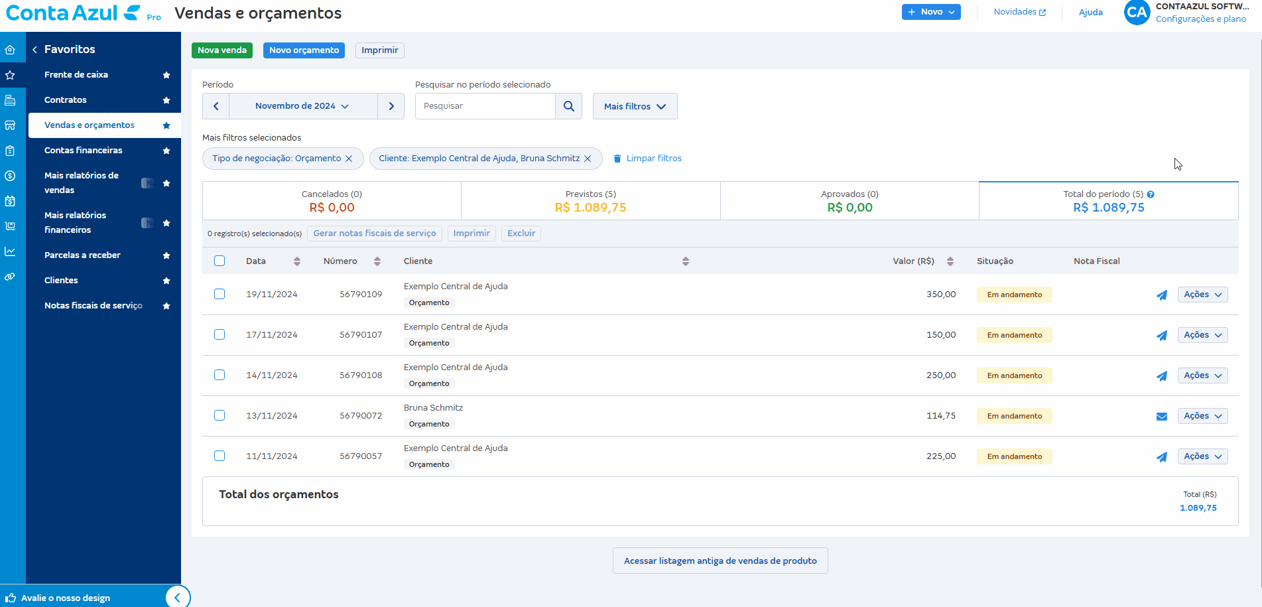
Task: Select the checkbox for the 11/11/2024 row
Action: pyautogui.click(x=220, y=456)
